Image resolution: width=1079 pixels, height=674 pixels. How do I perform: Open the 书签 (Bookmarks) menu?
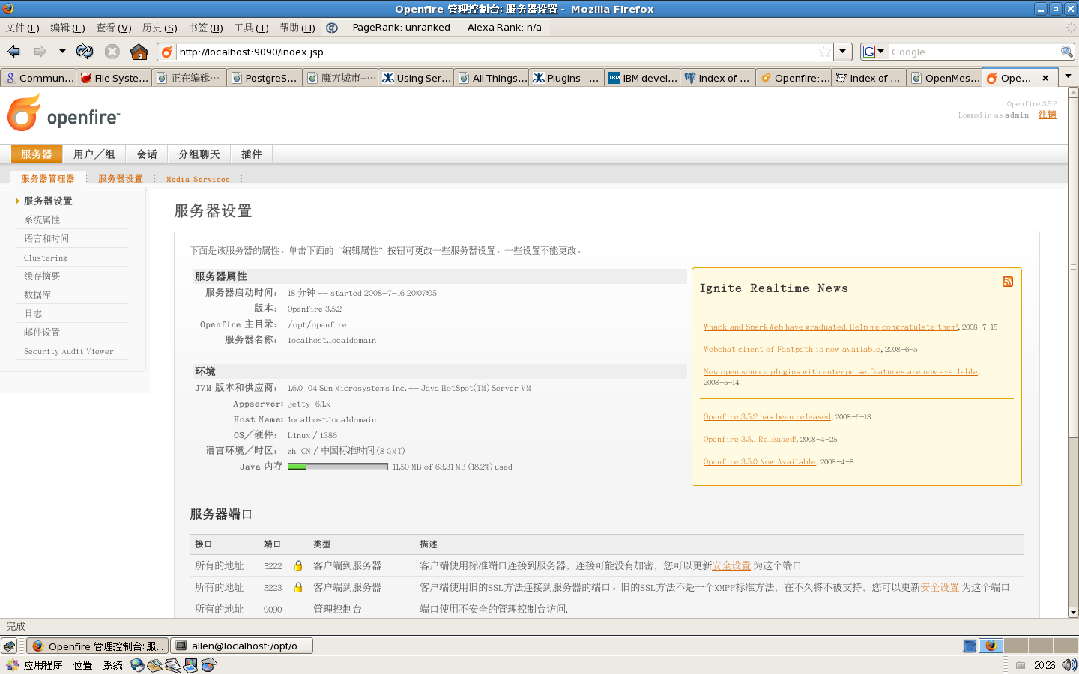point(205,28)
